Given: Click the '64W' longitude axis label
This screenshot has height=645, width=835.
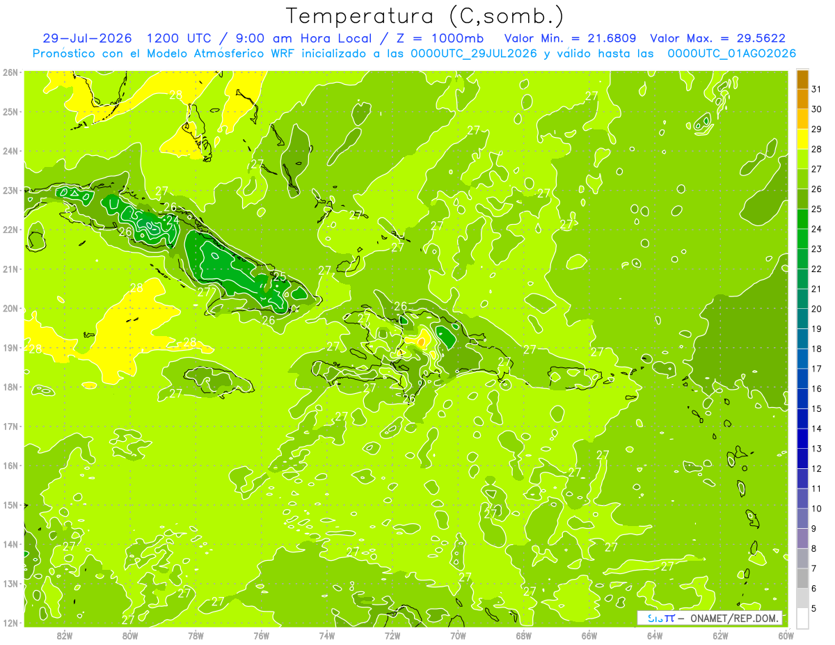Looking at the screenshot, I should click(655, 635).
